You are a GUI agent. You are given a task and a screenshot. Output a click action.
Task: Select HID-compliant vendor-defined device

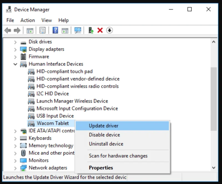click(78, 79)
